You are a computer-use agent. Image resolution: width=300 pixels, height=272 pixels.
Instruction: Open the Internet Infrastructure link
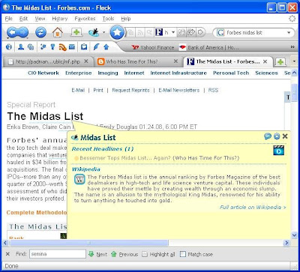click(178, 73)
